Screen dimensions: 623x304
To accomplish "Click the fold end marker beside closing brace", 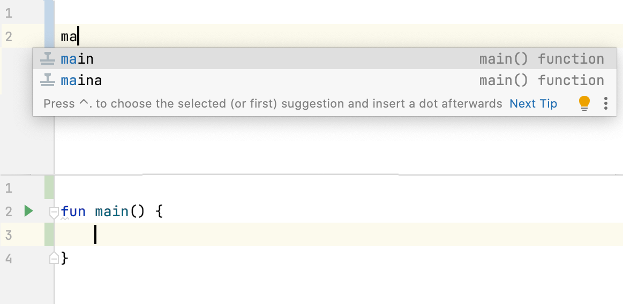I will 54,259.
